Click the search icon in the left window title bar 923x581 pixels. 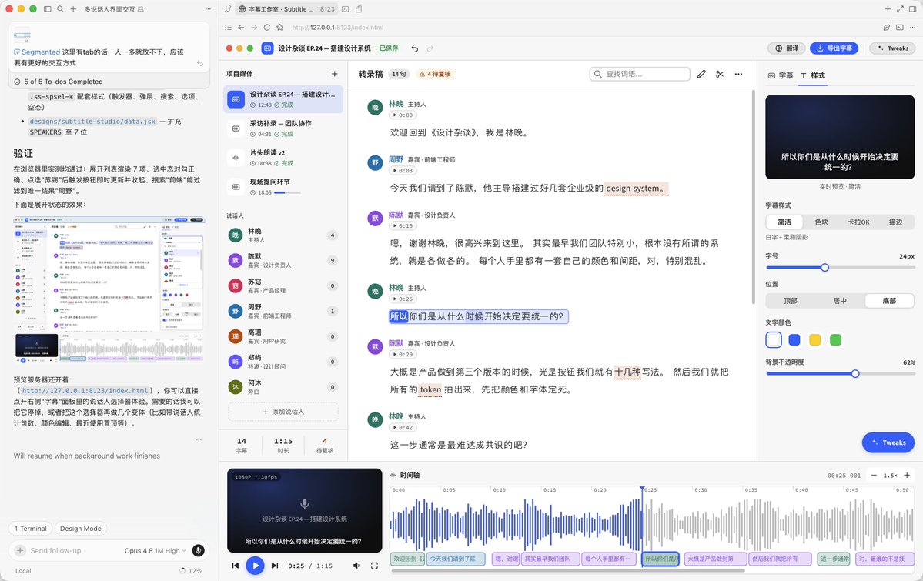60,9
